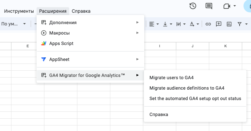Choose Migrate audience definitions to GA4
Viewport: 251px width, 131px height.
pos(195,88)
